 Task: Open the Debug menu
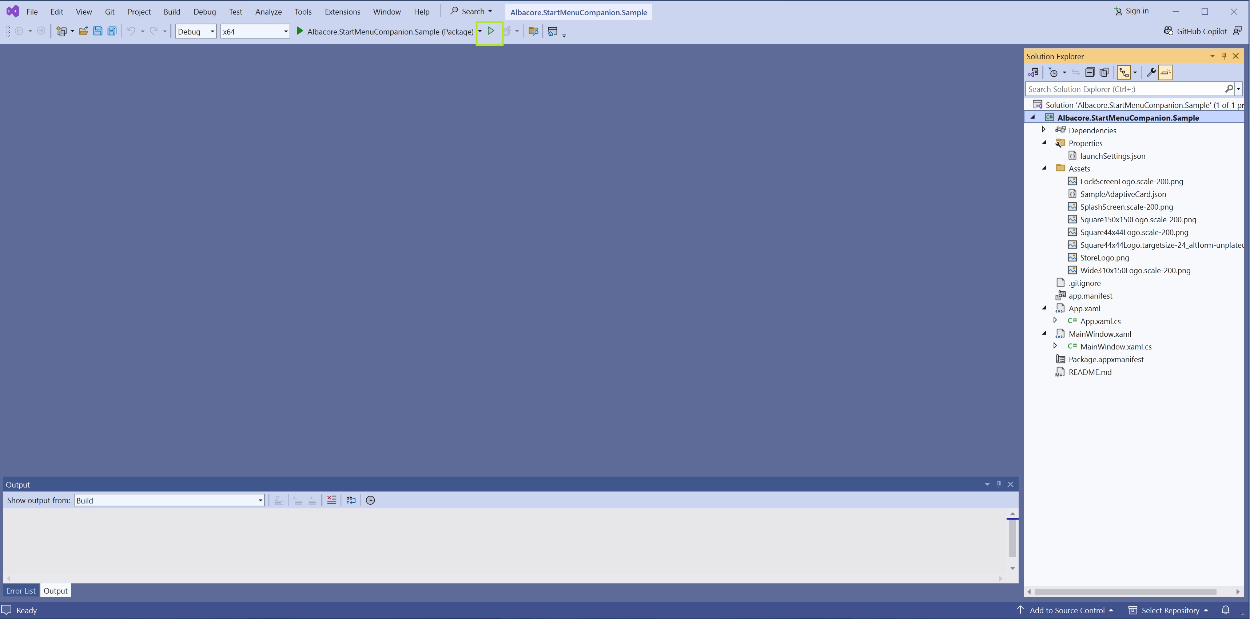click(x=204, y=11)
